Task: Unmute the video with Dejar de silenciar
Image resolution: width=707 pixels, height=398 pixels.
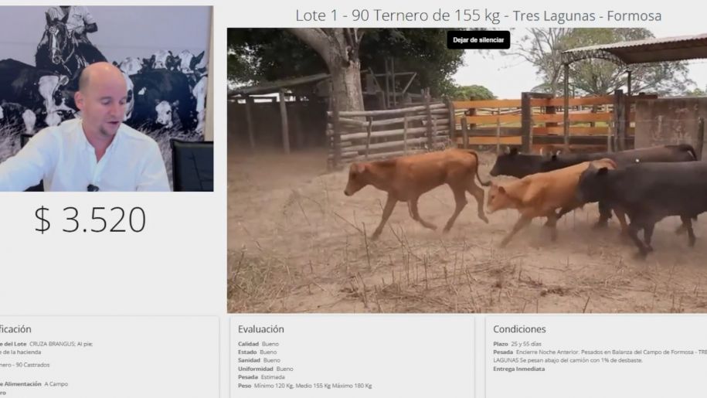Action: (x=478, y=40)
